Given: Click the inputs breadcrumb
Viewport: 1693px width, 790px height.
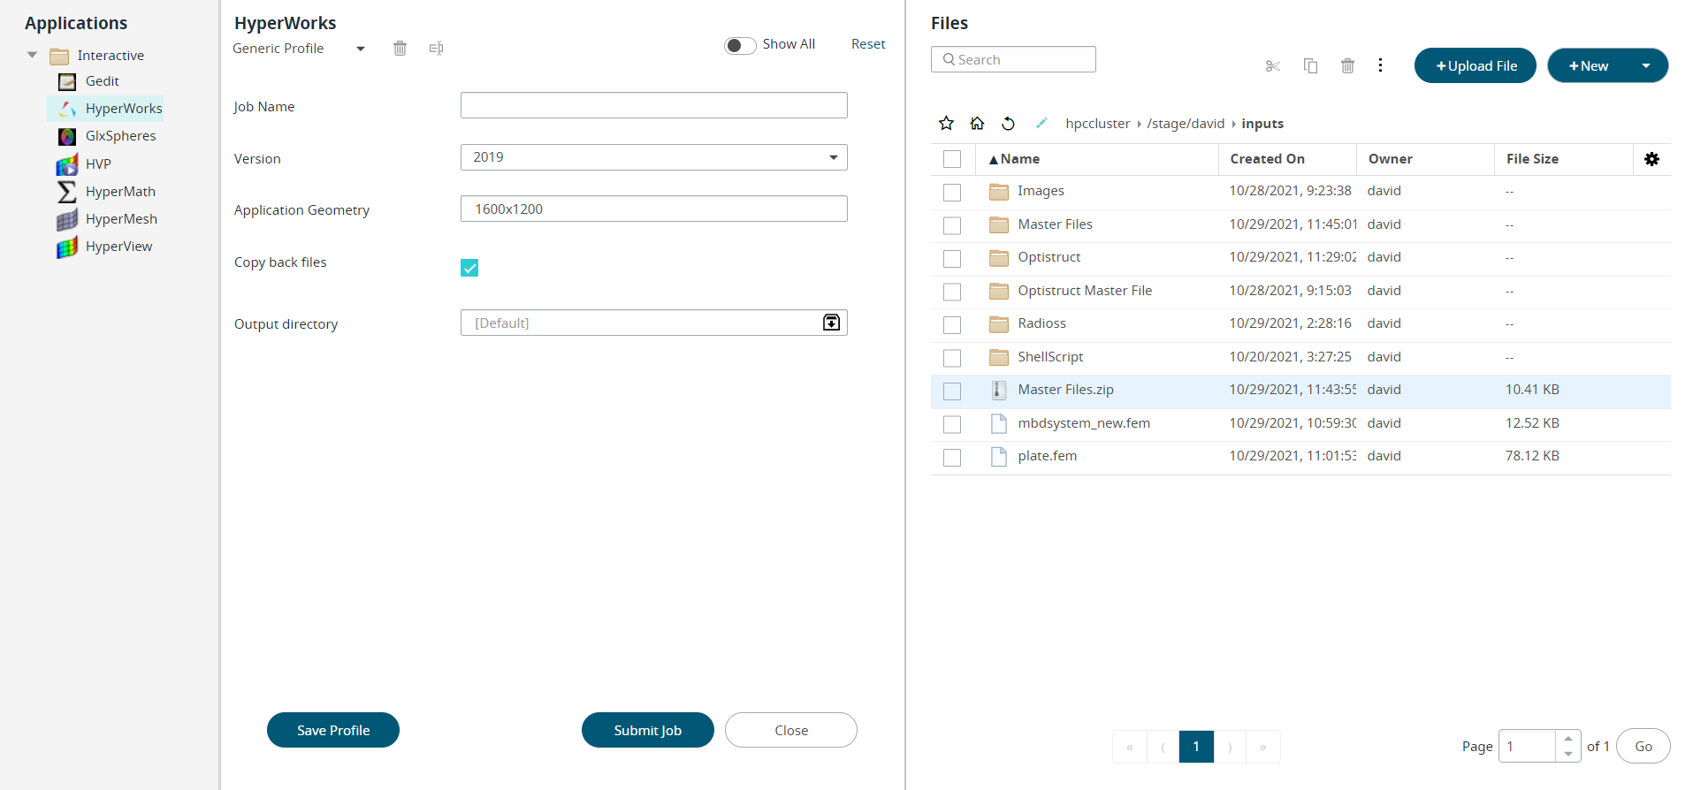Looking at the screenshot, I should click(x=1262, y=124).
